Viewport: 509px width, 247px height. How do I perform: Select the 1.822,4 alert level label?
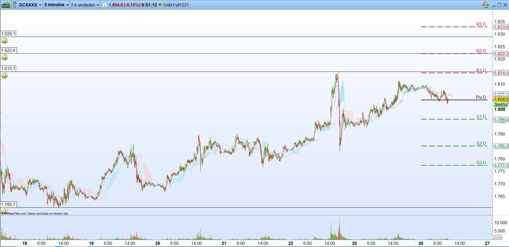(8, 51)
